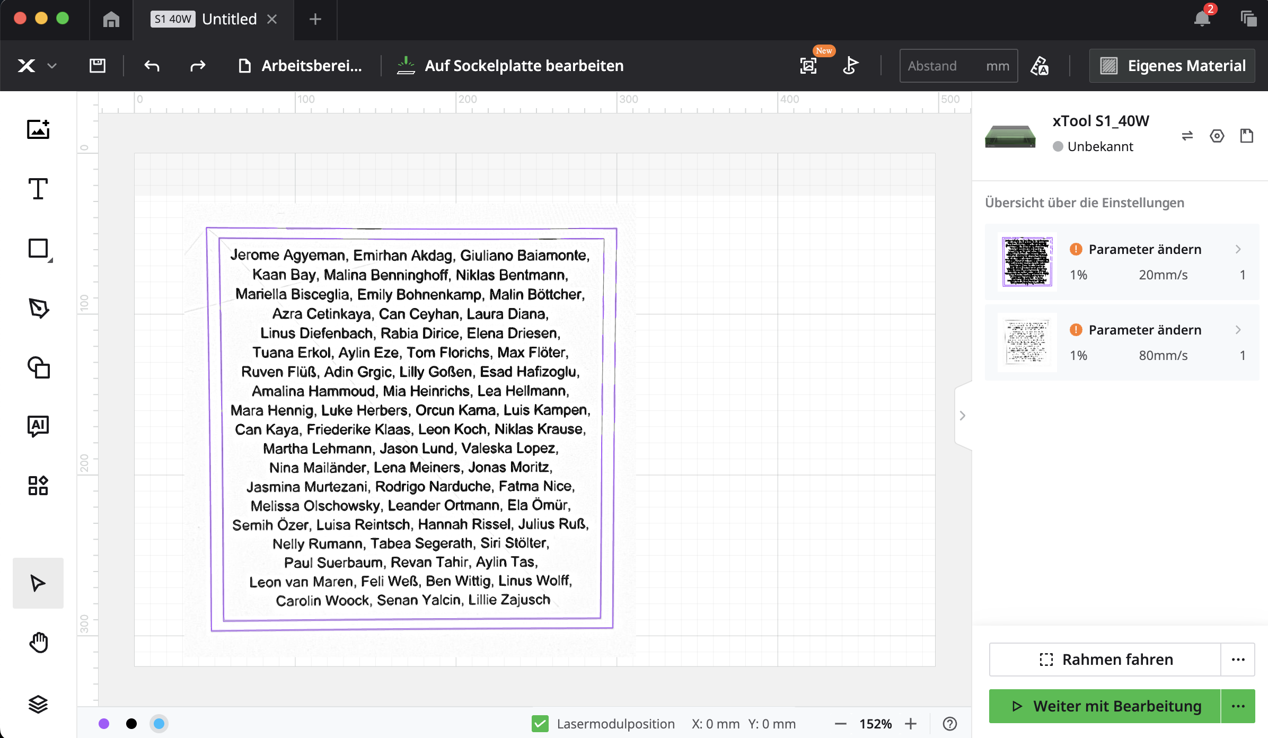The width and height of the screenshot is (1268, 738).
Task: Open the AI assistant tool
Action: pos(38,426)
